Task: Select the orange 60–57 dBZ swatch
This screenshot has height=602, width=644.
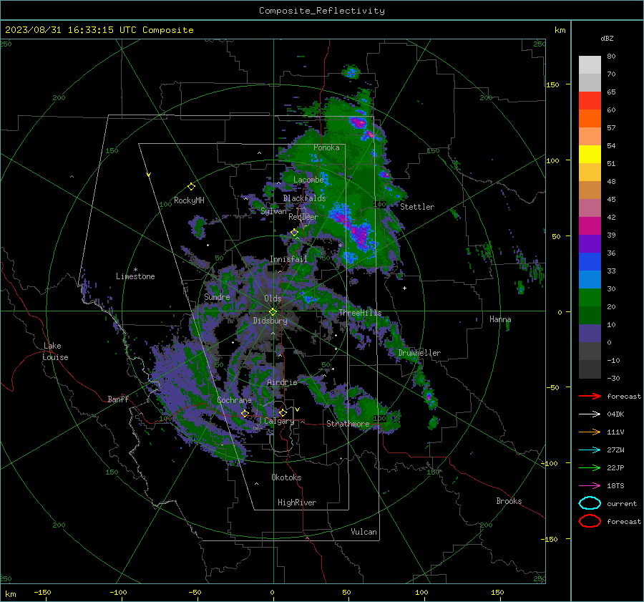Action: pos(590,118)
